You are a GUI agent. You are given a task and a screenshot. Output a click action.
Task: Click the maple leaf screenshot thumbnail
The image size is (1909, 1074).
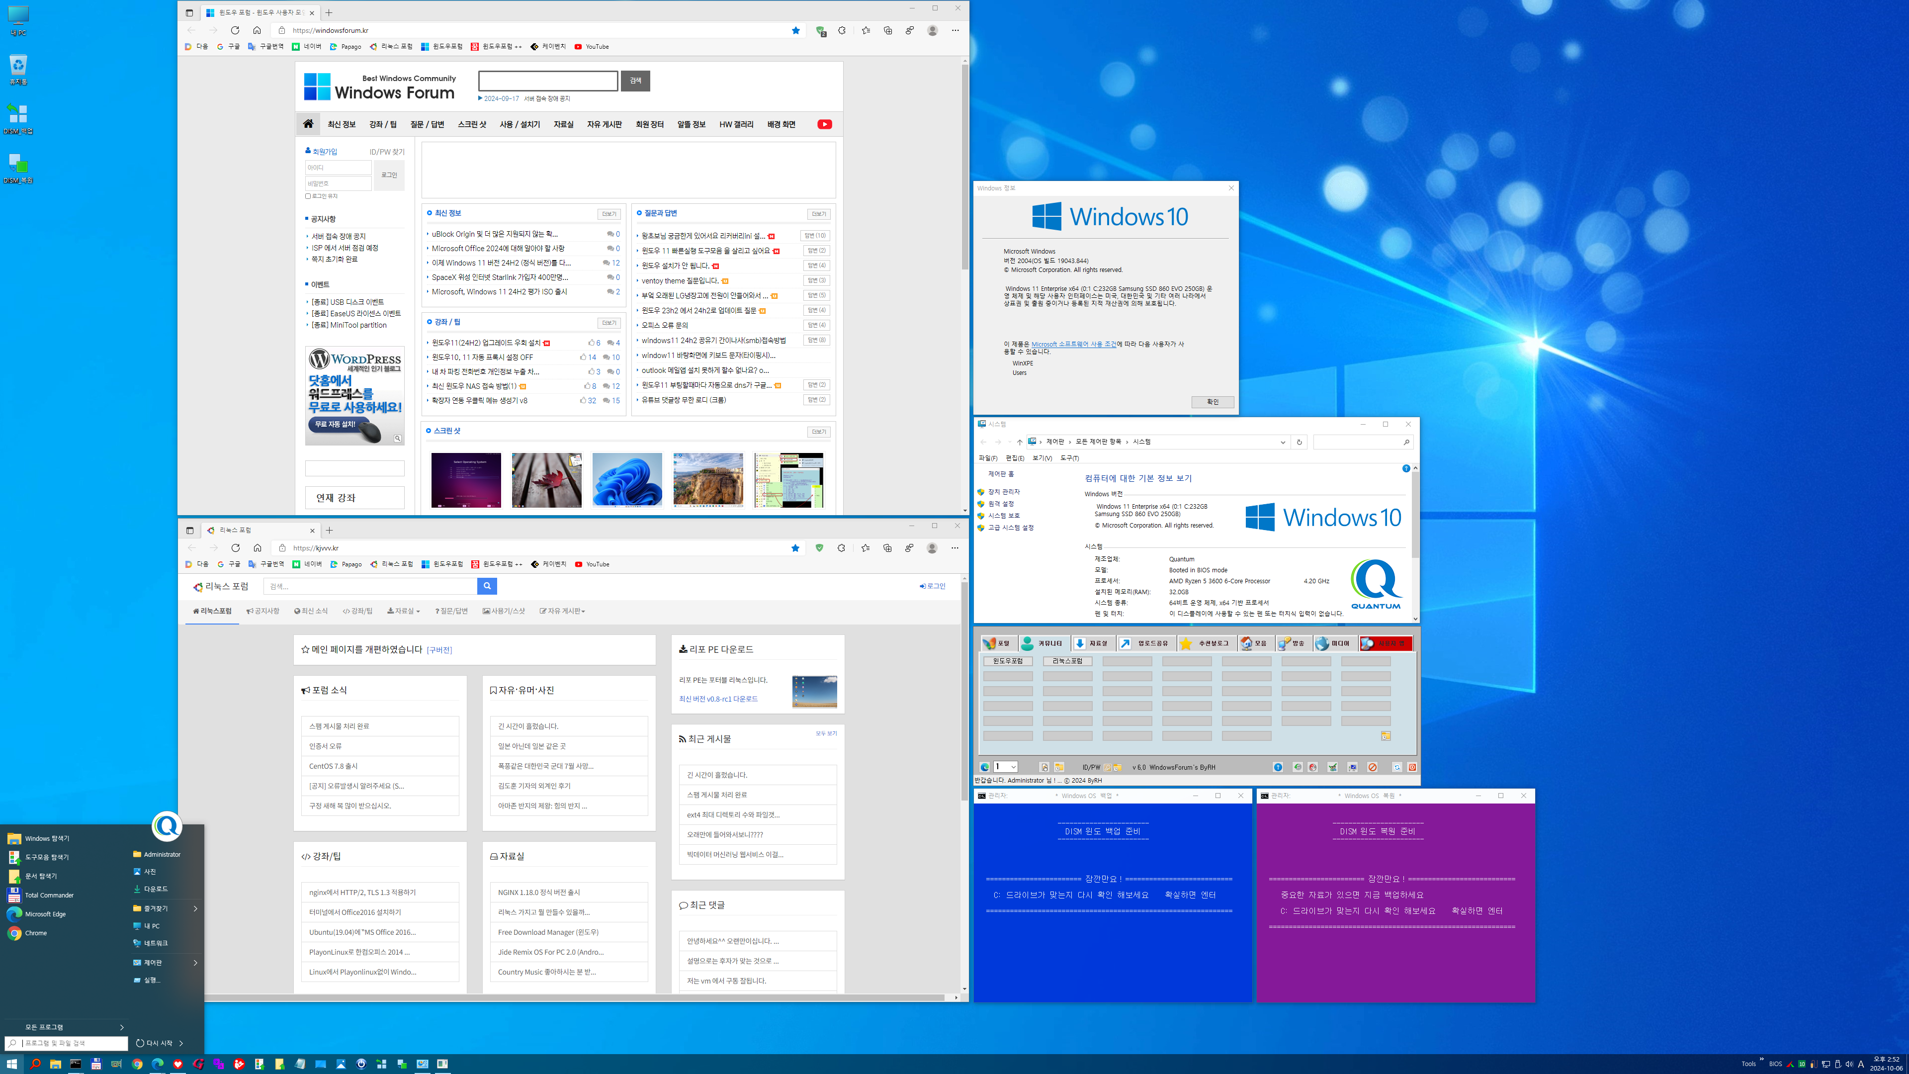tap(547, 479)
